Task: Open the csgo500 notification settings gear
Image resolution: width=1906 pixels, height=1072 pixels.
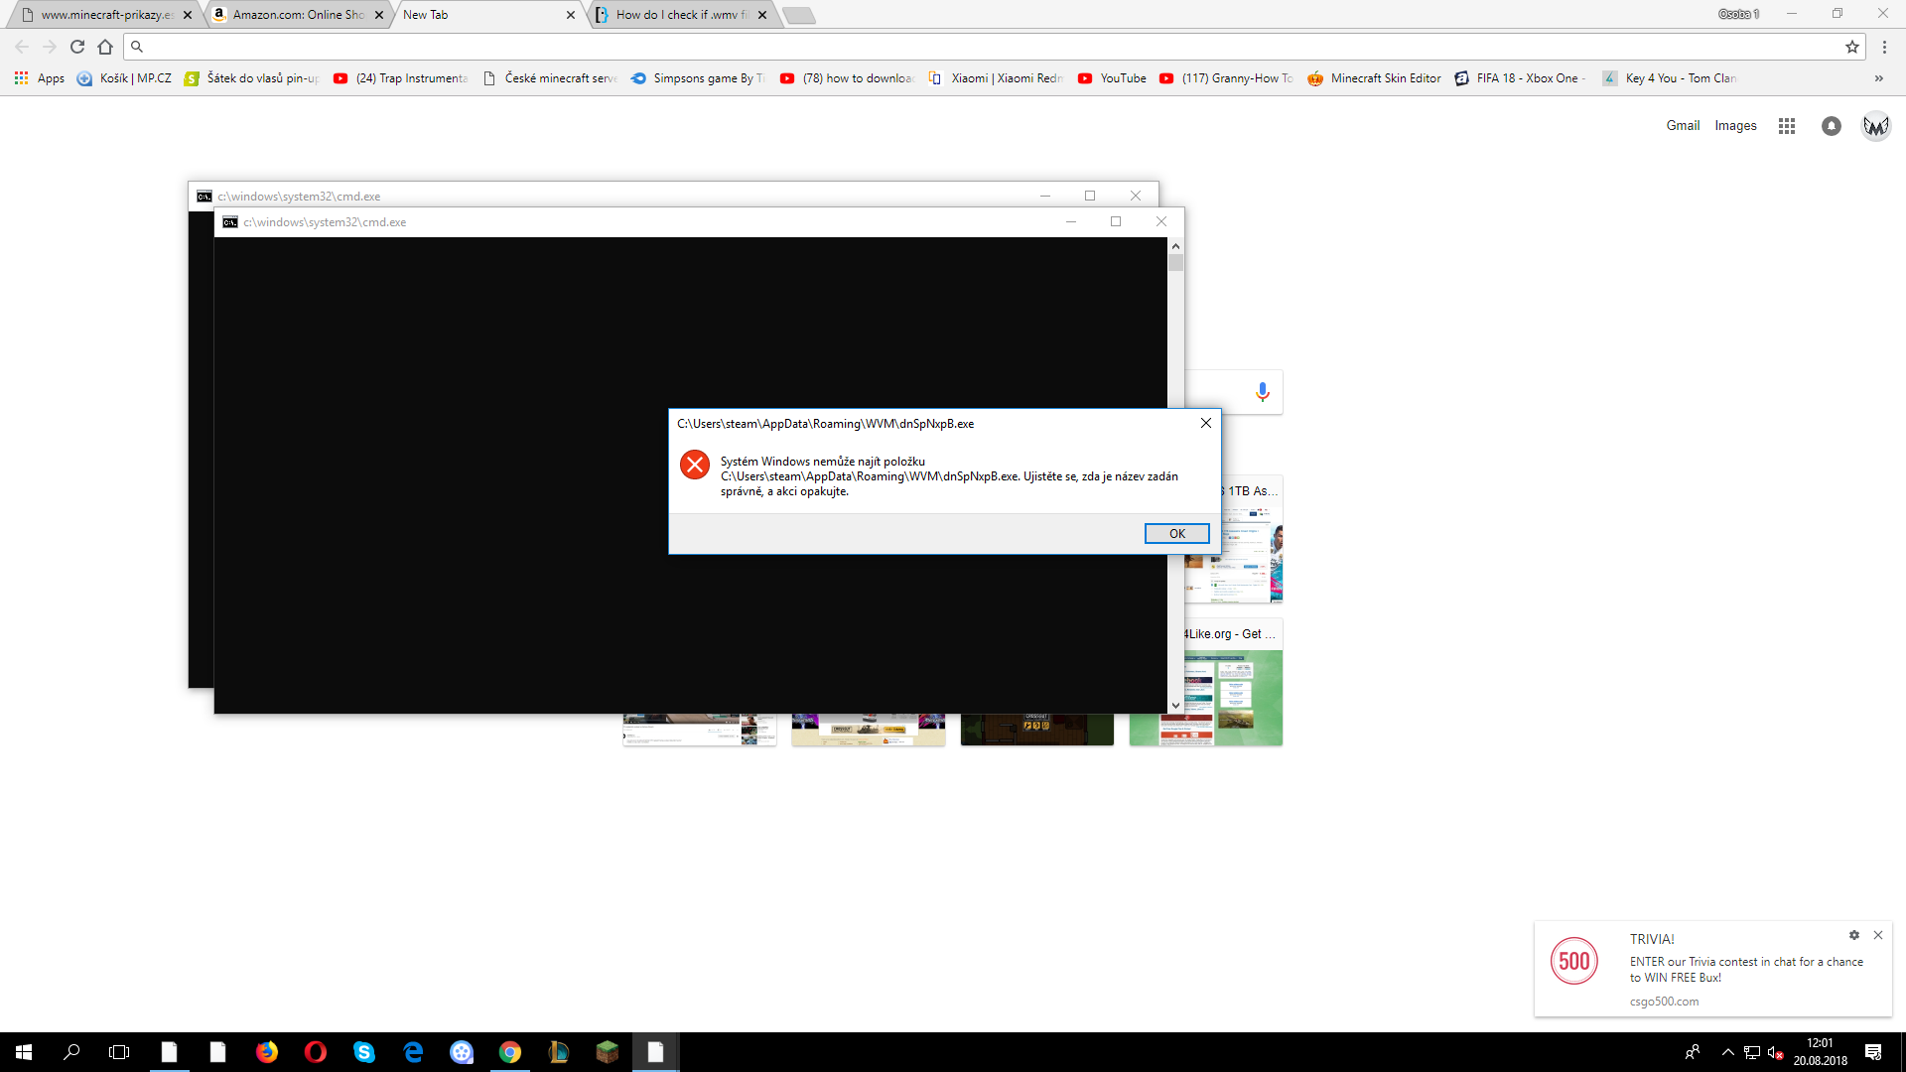Action: pyautogui.click(x=1853, y=935)
